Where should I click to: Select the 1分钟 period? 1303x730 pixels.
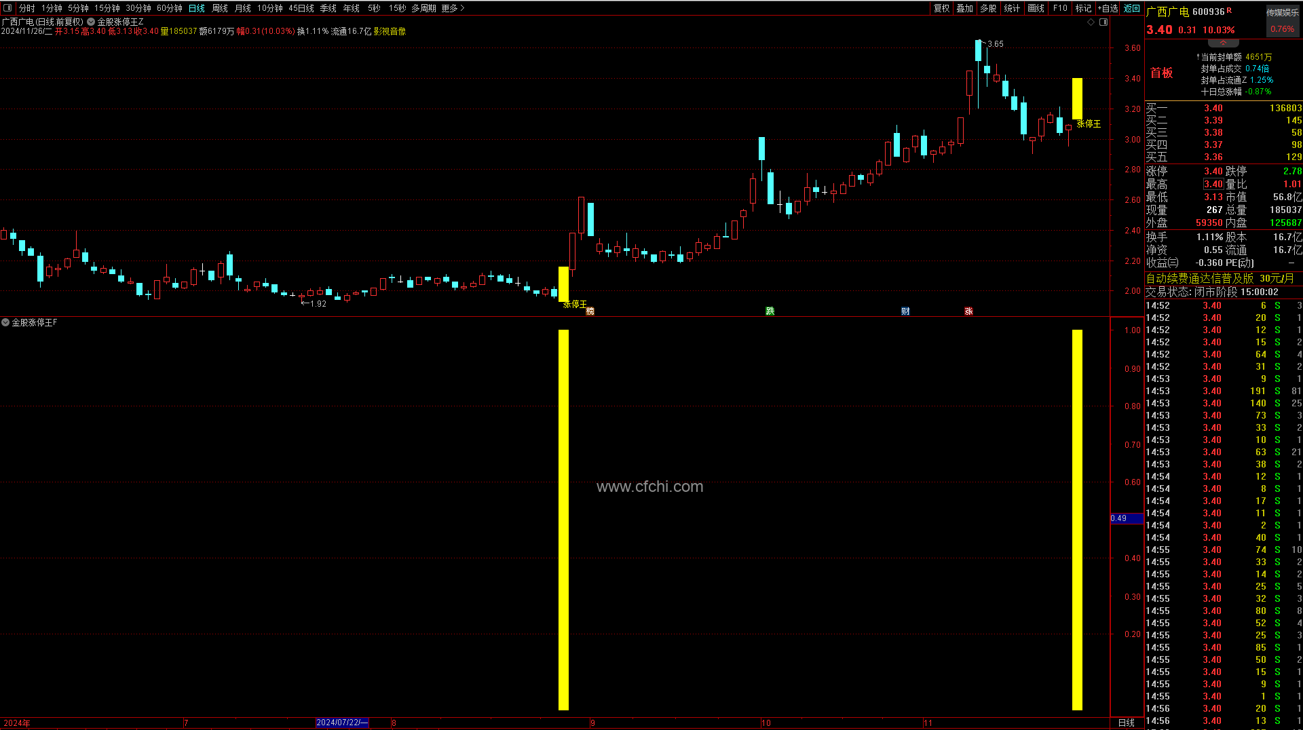(52, 8)
